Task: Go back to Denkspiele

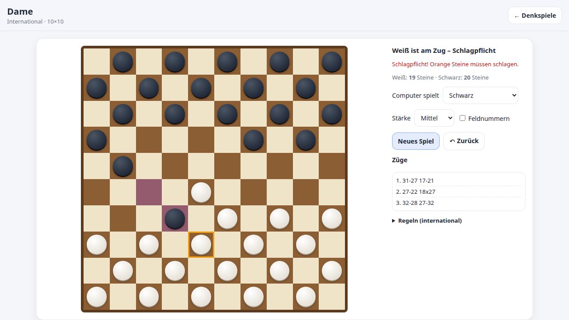Action: pos(535,16)
